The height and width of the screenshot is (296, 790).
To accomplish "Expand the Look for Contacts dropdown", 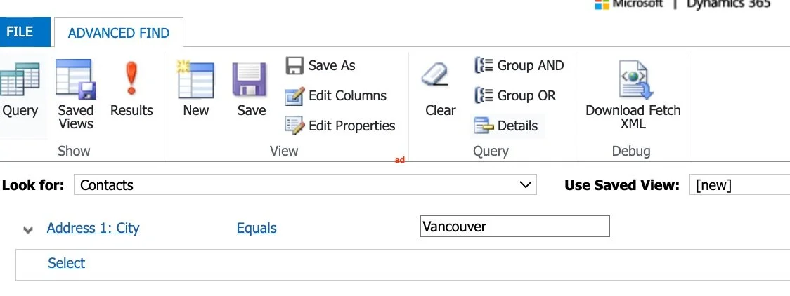I will click(305, 184).
